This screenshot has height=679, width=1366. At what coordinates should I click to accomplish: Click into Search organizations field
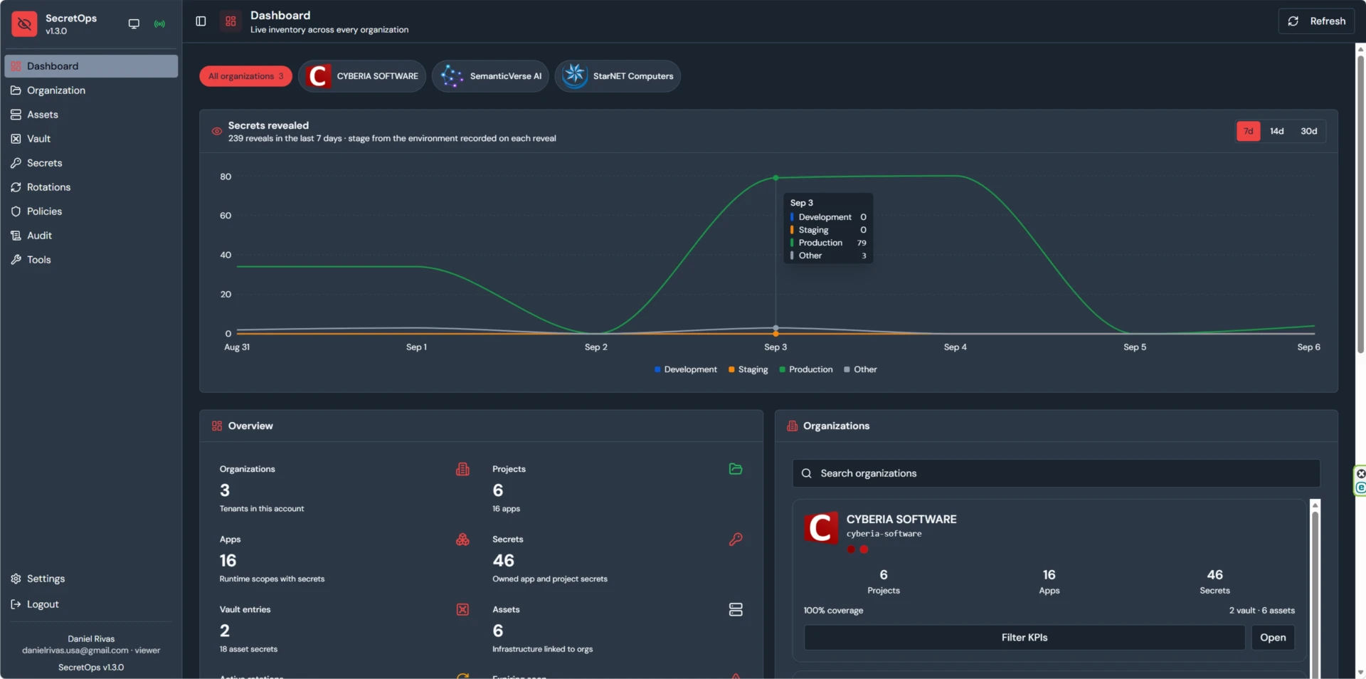[x=1056, y=473]
